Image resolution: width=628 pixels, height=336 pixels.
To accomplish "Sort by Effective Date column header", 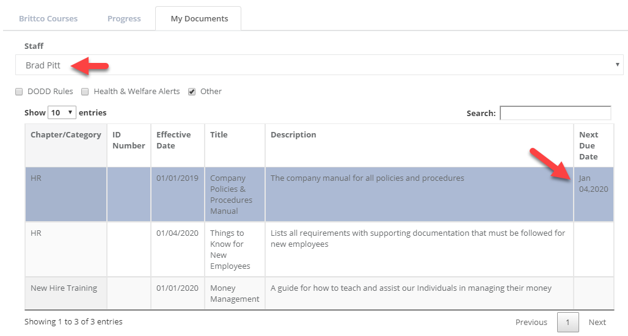I will click(173, 140).
